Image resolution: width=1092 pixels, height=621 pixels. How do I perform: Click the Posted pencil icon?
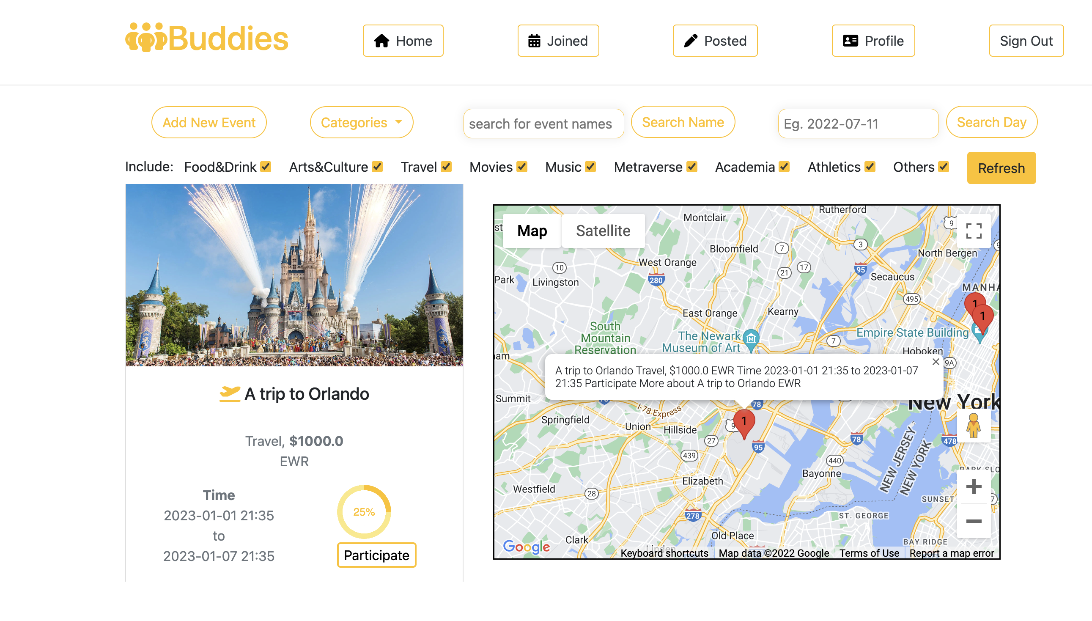pos(691,41)
